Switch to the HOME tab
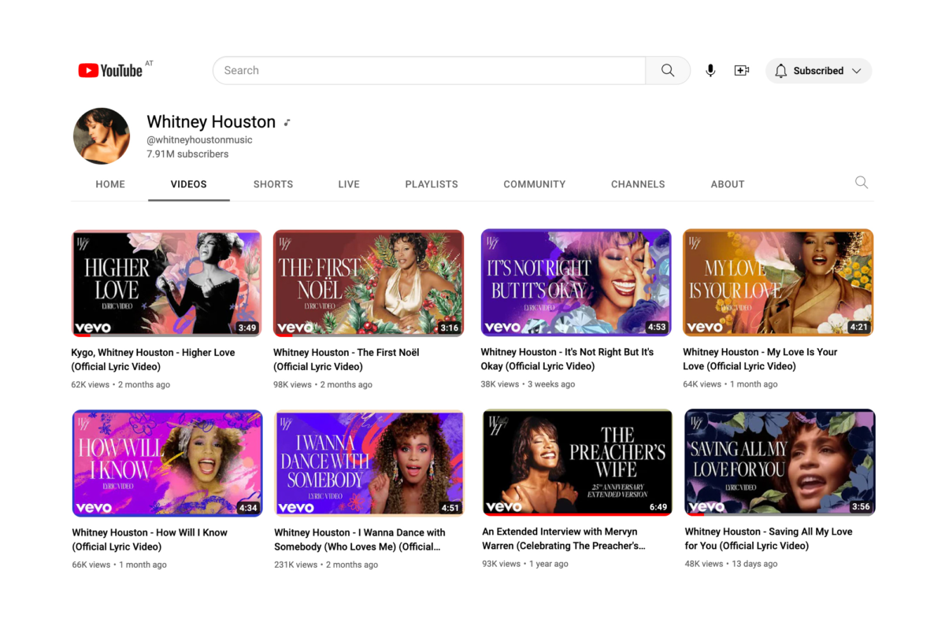This screenshot has height=630, width=945. tap(110, 184)
